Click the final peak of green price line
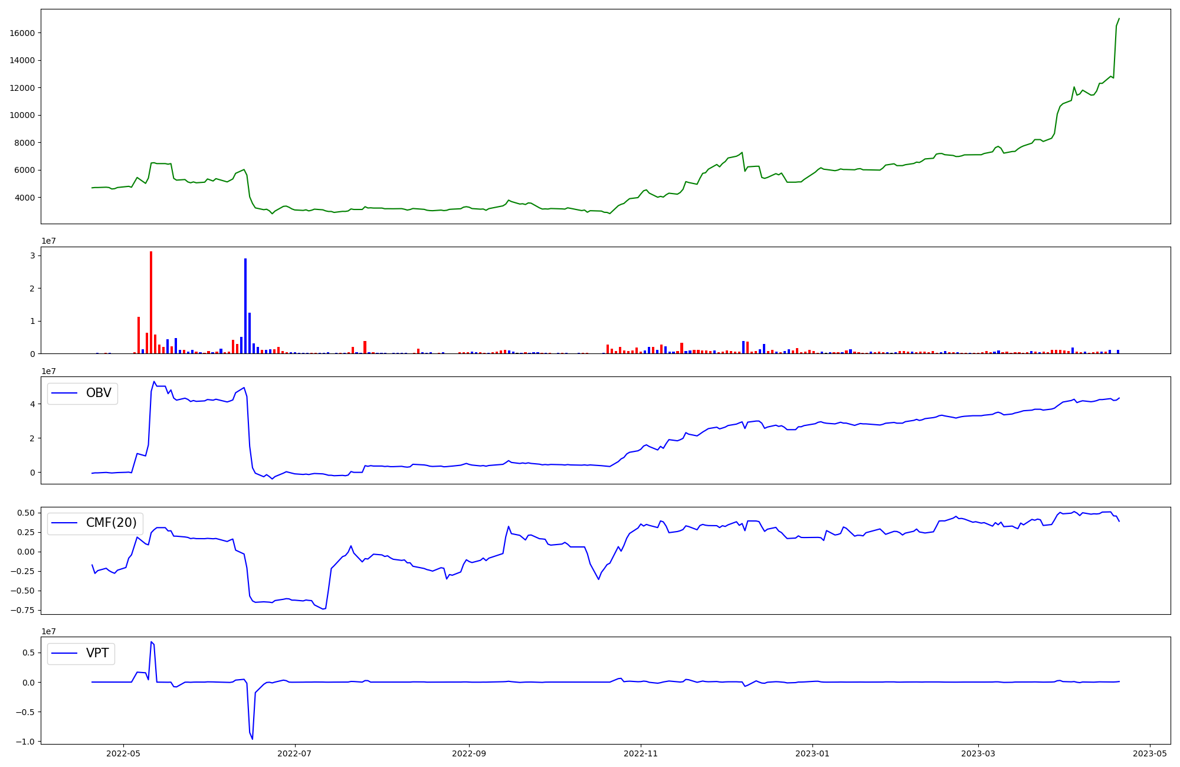 [x=1119, y=19]
